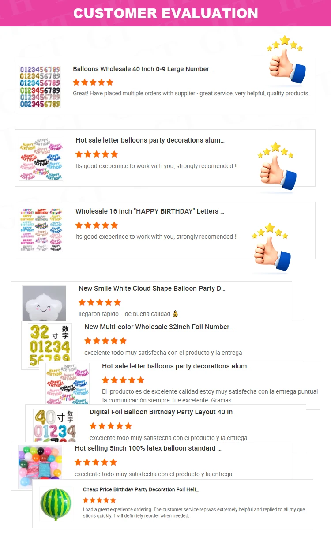331x545 pixels.
Task: Open the white smiling cloud balloon thumbnail
Action: pyautogui.click(x=44, y=303)
